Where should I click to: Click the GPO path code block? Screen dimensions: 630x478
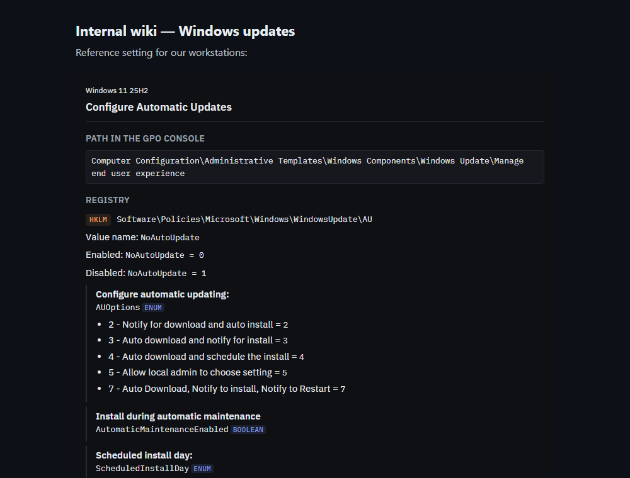pos(314,167)
